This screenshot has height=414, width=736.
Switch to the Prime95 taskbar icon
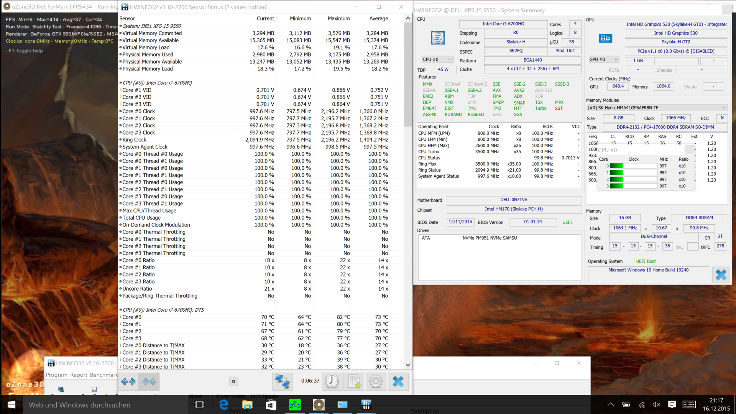point(295,405)
